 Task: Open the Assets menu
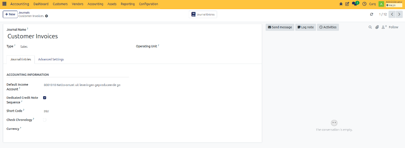pos(112,4)
